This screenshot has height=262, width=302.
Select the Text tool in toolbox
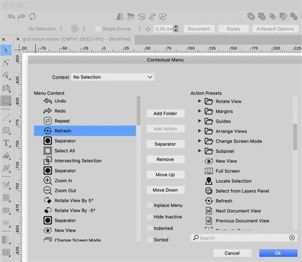click(6, 143)
